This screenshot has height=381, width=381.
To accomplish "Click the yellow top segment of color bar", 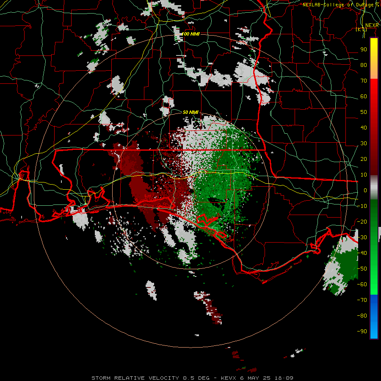I will [374, 58].
